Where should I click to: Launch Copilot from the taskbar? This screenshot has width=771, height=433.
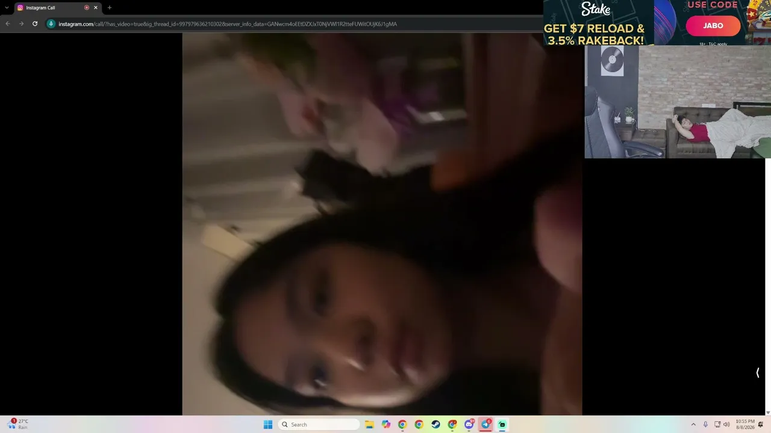click(386, 425)
